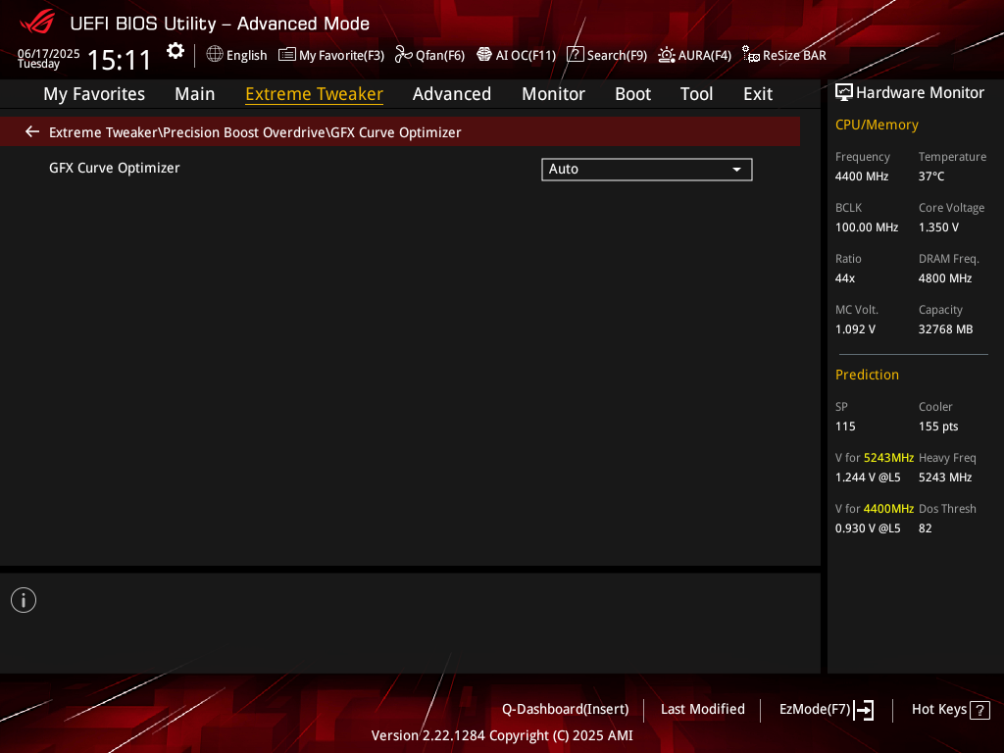The image size is (1004, 753).
Task: Click the 0.930 V @L5 value
Action: pos(868,528)
